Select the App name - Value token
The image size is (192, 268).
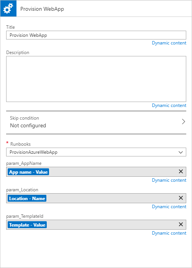pyautogui.click(x=28, y=172)
